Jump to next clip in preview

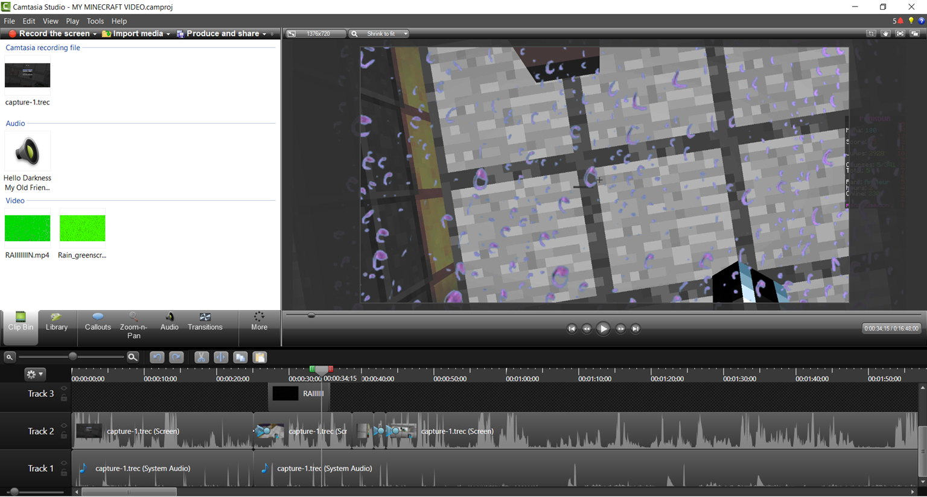[636, 329]
